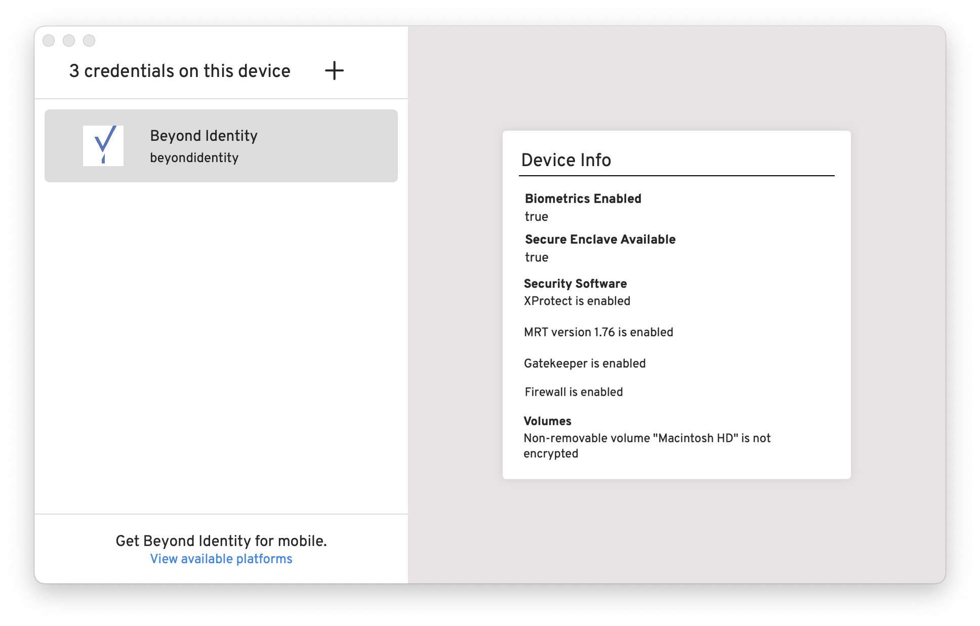980x626 pixels.
Task: Click the Secure Enclave Available label
Action: pyautogui.click(x=600, y=239)
